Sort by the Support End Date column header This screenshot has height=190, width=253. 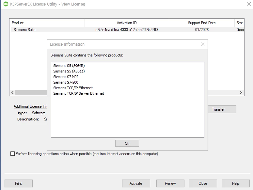coord(202,23)
